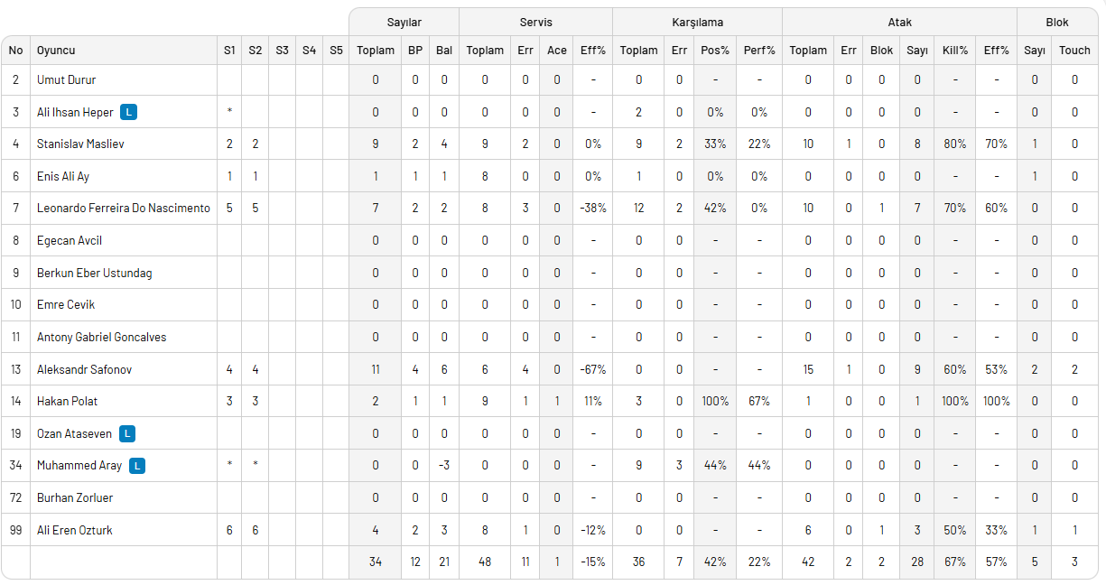Select player Aleksandr Safonov in the table
The width and height of the screenshot is (1106, 585).
pos(79,369)
